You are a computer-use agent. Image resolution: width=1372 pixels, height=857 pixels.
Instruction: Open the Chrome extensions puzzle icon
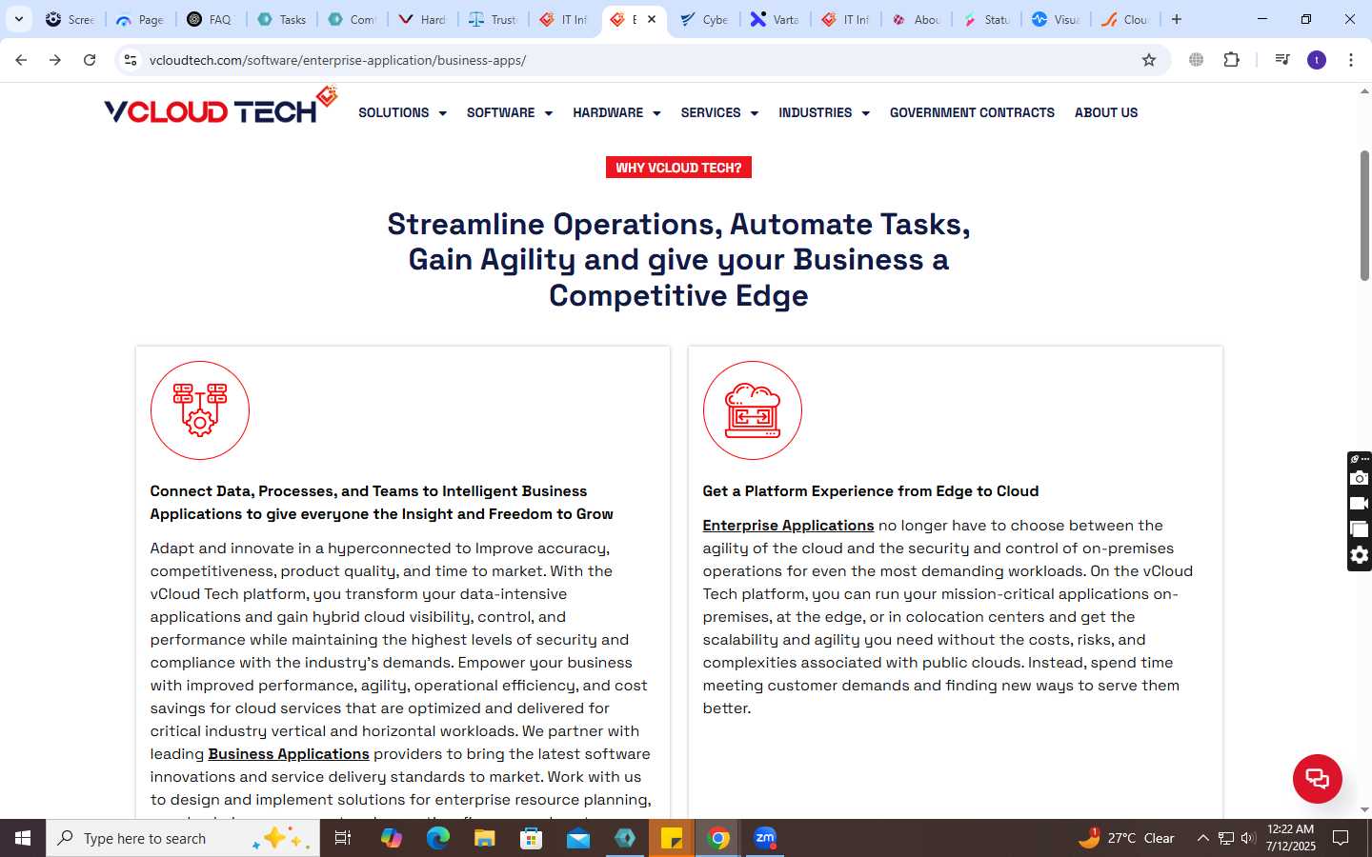pos(1232,60)
